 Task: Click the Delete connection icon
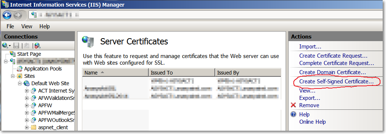(x=37, y=46)
